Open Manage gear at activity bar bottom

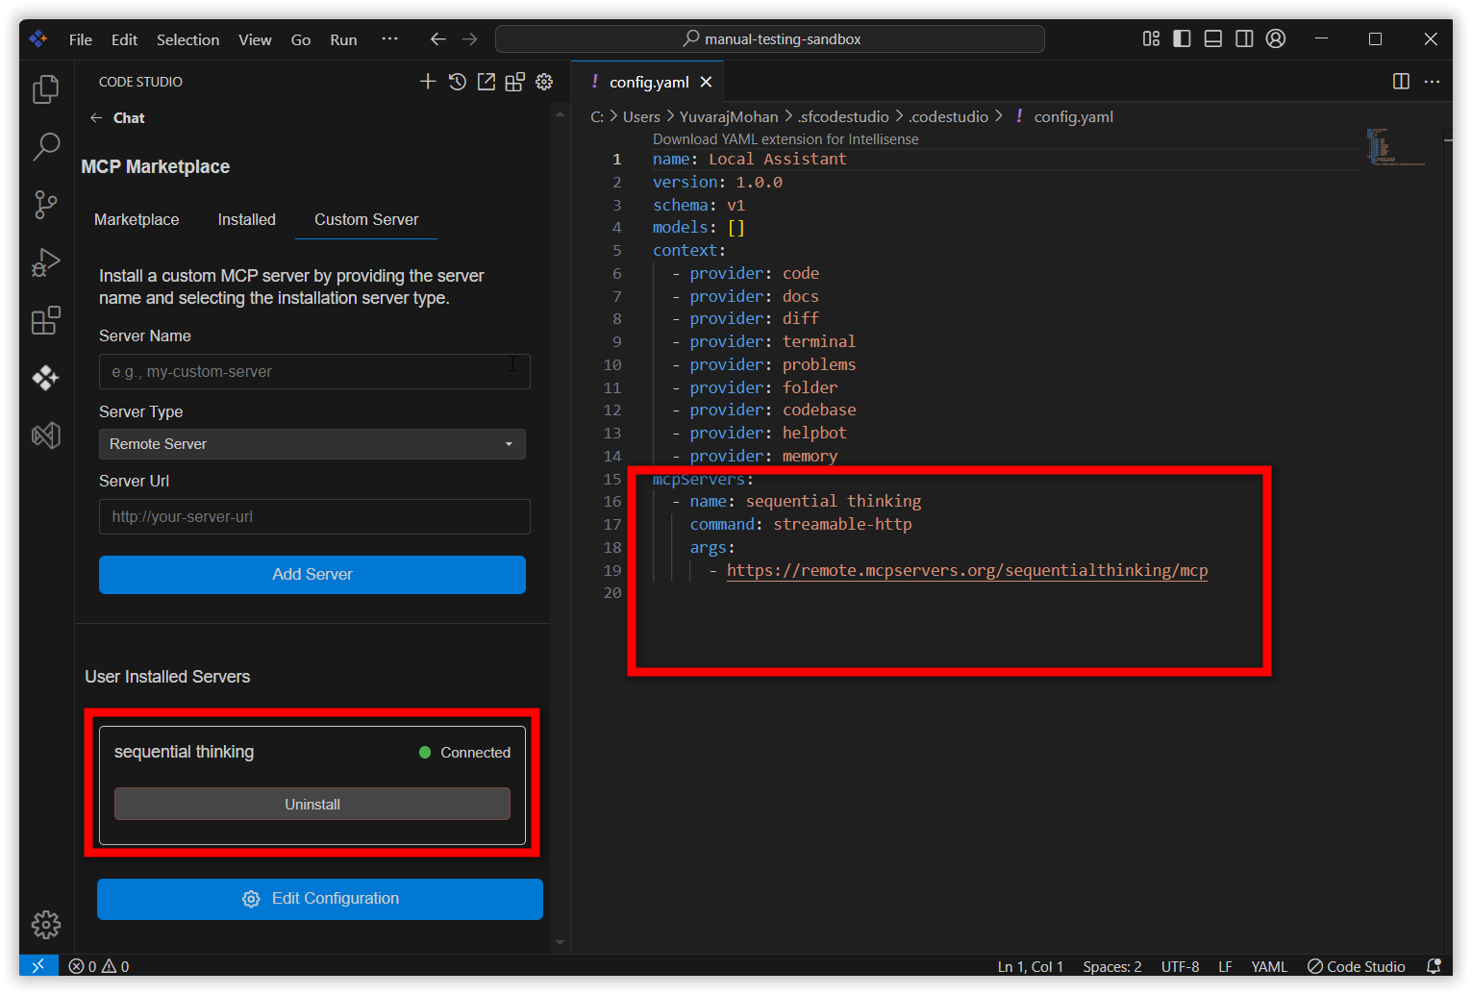click(45, 925)
